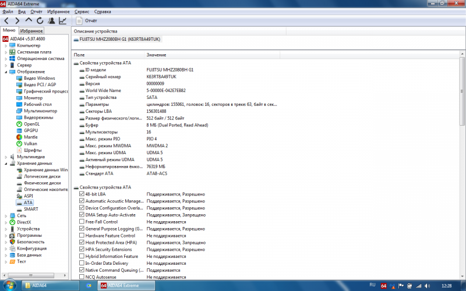Screen dimensions: 466x291
Task: Toggle Host Protected Area (HPA) checkbox
Action: 82,242
